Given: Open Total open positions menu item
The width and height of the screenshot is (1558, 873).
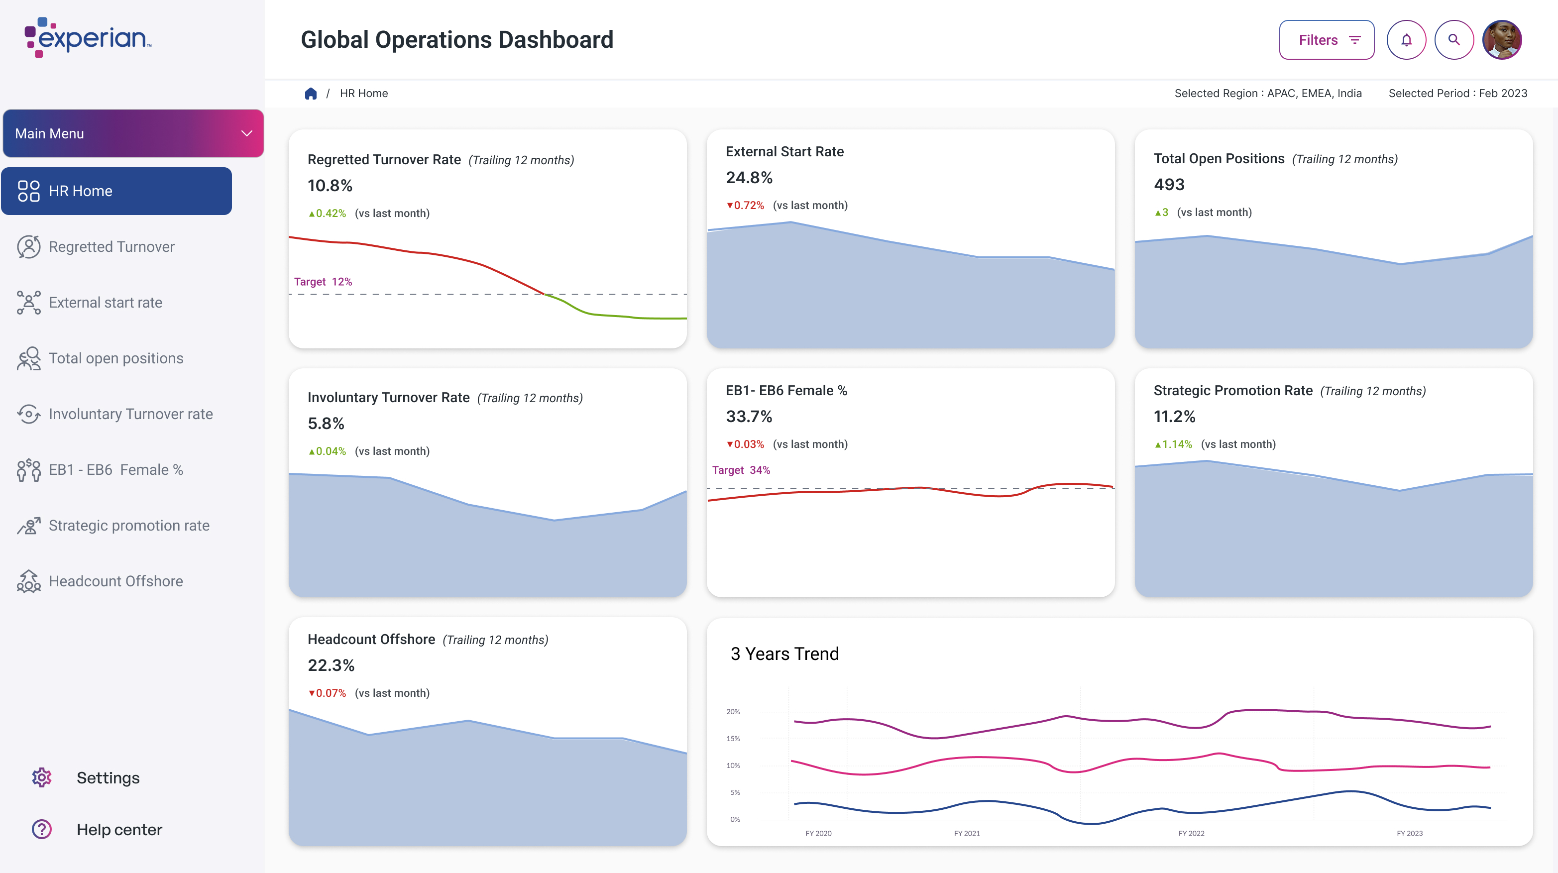Looking at the screenshot, I should pyautogui.click(x=115, y=358).
